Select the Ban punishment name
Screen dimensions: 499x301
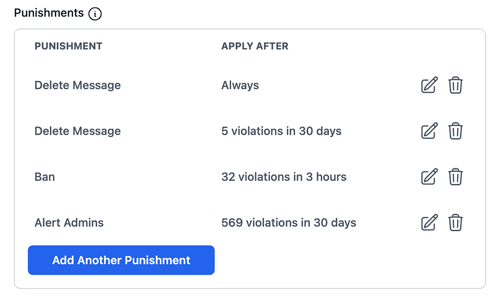[45, 177]
